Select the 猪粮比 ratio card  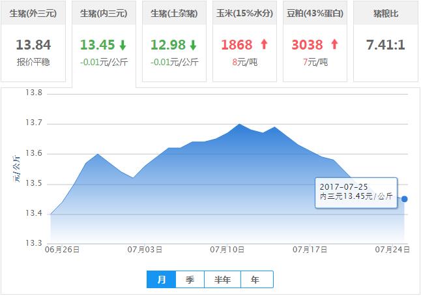[x=386, y=41]
